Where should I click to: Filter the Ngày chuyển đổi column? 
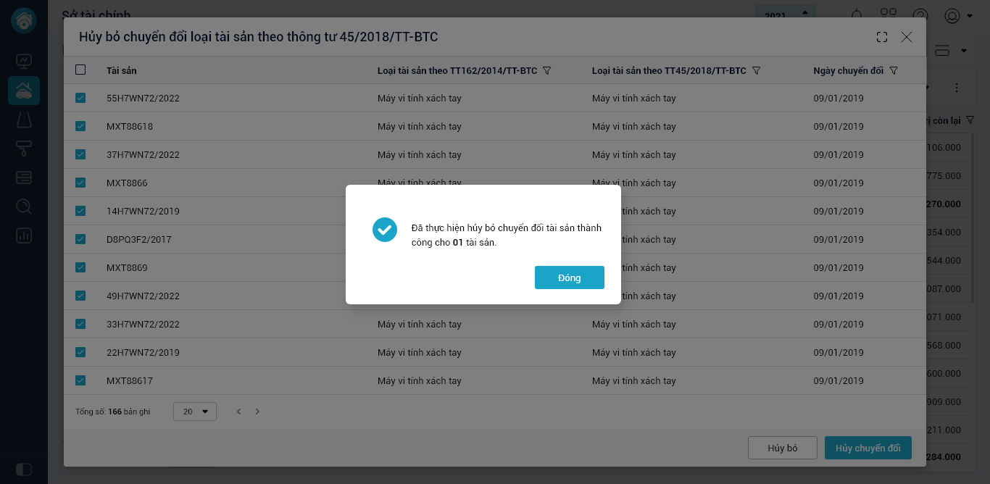[894, 70]
